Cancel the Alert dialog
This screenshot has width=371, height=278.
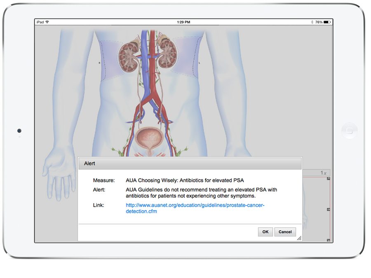pos(285,231)
